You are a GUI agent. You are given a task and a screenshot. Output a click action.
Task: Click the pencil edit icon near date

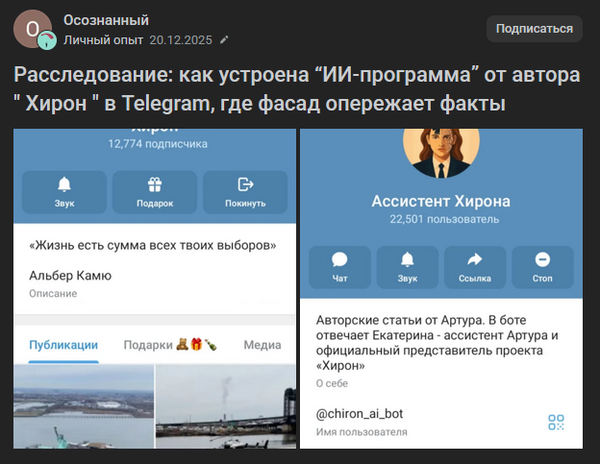(x=224, y=40)
